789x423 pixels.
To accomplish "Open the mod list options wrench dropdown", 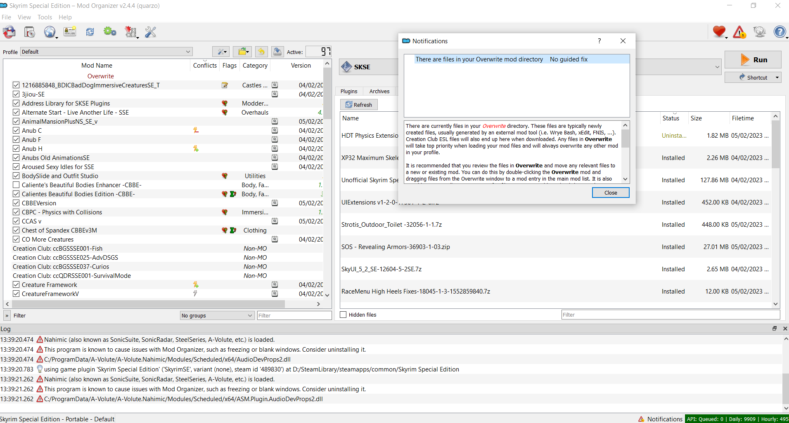I will 221,52.
